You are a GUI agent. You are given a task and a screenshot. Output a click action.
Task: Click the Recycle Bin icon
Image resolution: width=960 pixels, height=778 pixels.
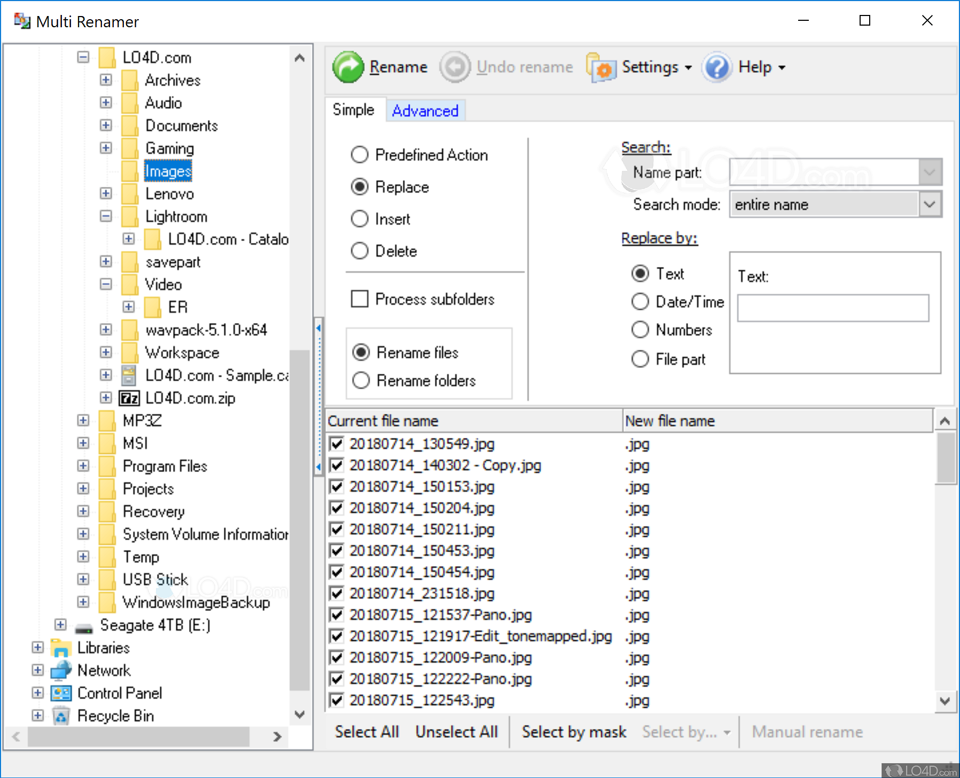[61, 716]
